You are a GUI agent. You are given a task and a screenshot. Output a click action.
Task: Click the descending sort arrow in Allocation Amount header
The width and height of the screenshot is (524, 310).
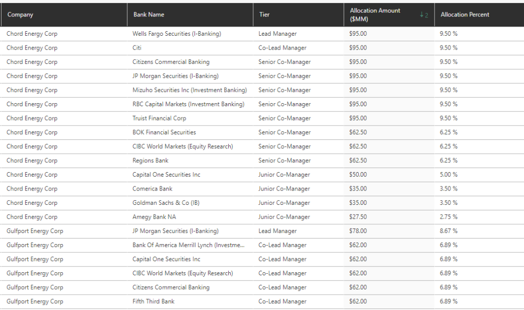coord(421,15)
